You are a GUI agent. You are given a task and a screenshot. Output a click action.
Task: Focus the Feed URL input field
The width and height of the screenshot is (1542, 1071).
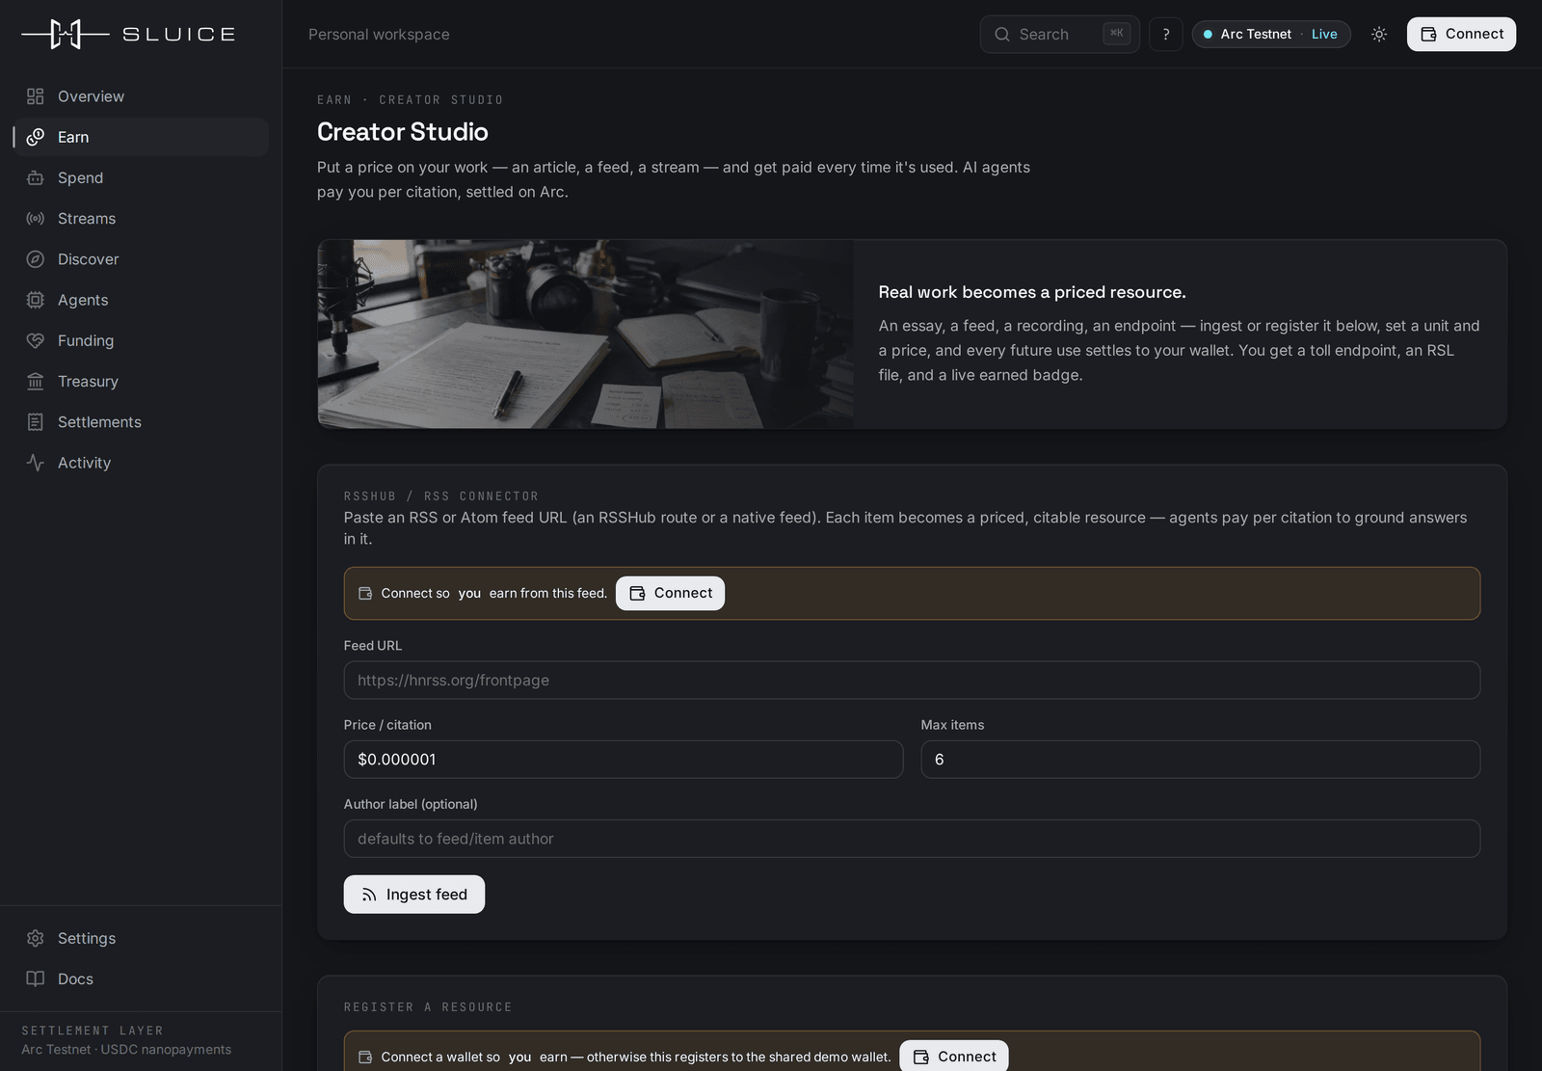[x=912, y=680]
